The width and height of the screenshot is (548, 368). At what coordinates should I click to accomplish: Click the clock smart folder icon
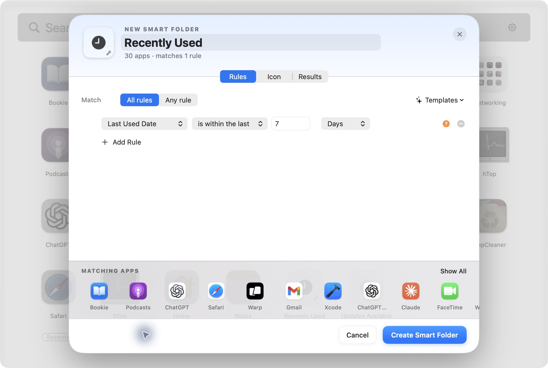coord(99,43)
